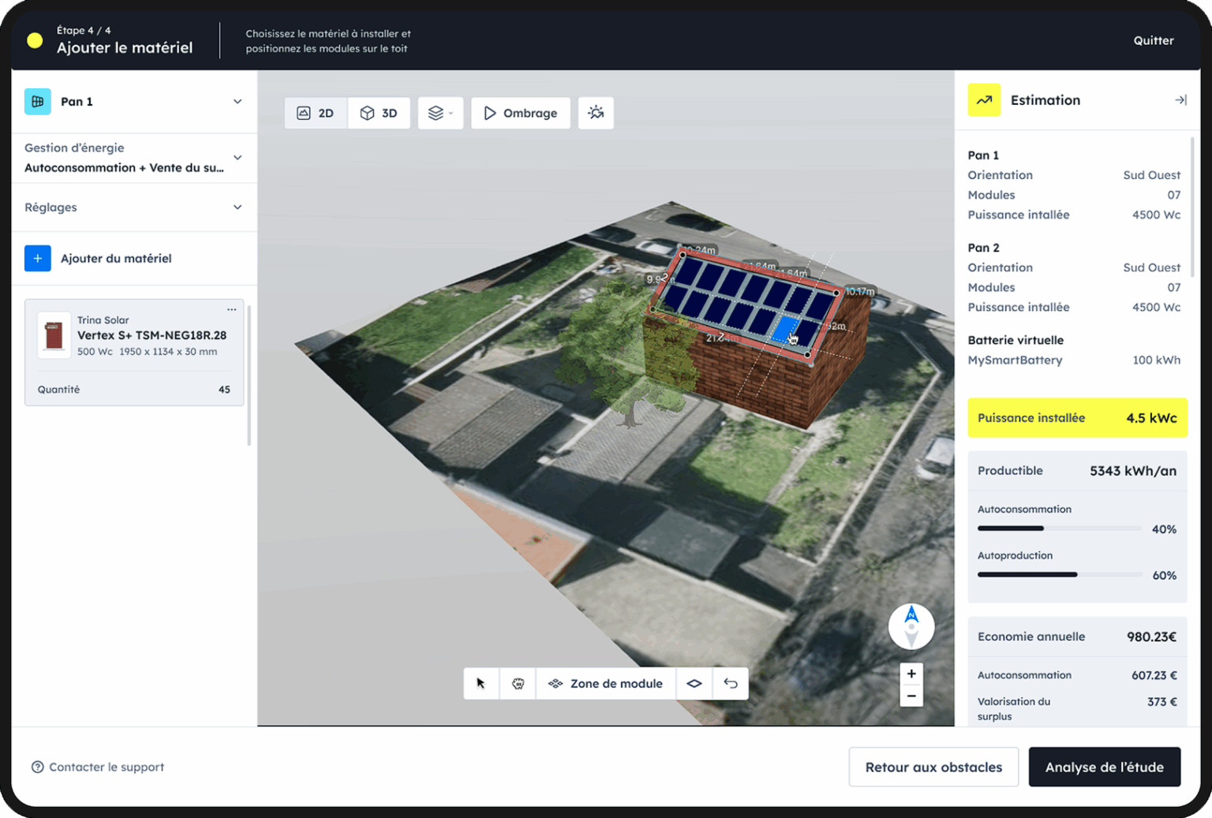Adjust the Autoconsommation slider
This screenshot has width=1212, height=818.
(x=1057, y=528)
